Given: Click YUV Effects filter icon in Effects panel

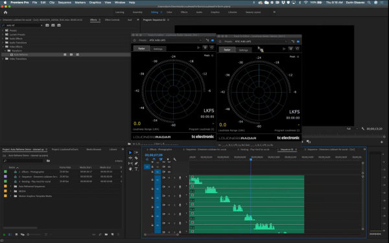Looking at the screenshot, I should [59, 25].
